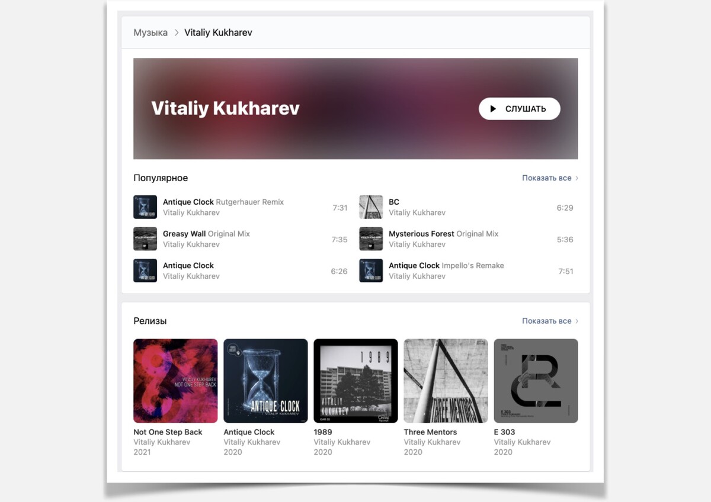This screenshot has width=711, height=502.
Task: Click artist name under the BC track
Action: pyautogui.click(x=417, y=213)
